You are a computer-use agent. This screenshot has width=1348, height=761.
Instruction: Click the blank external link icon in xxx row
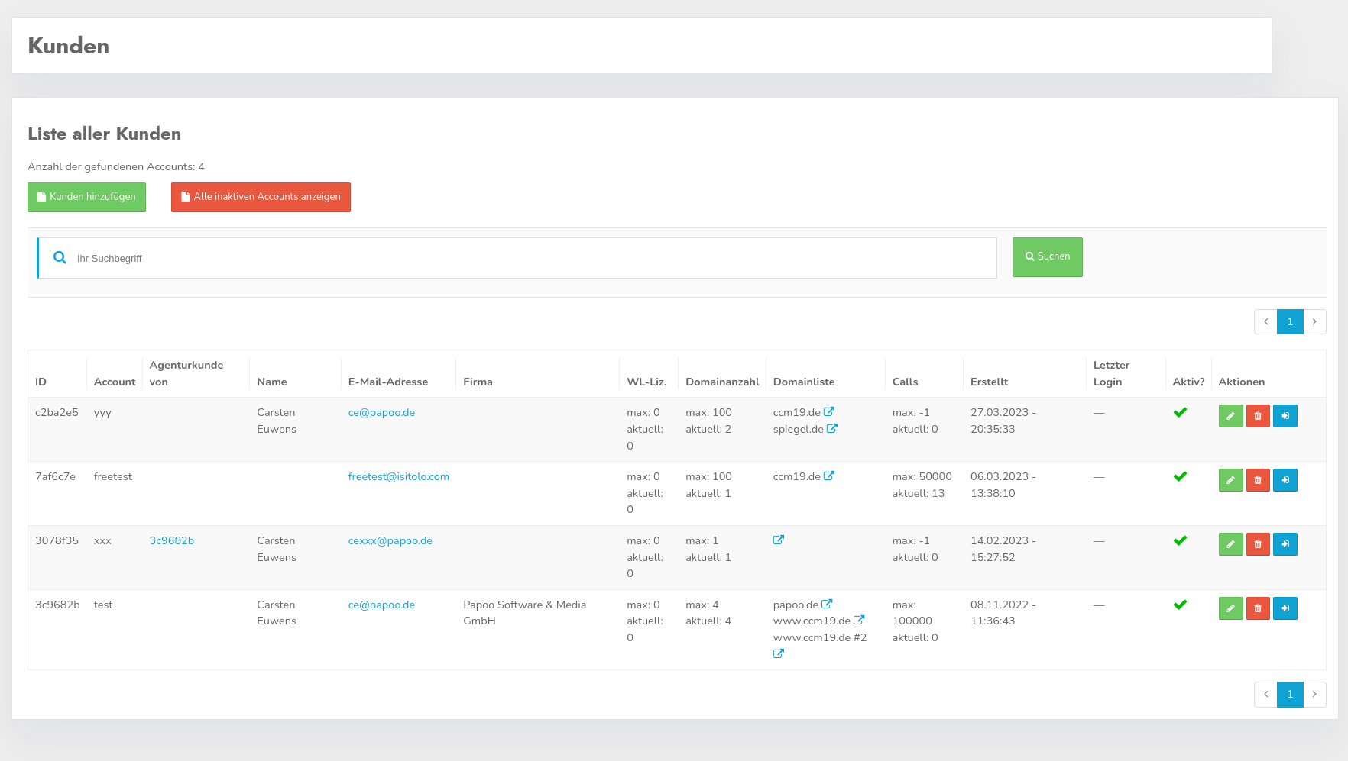pyautogui.click(x=779, y=540)
